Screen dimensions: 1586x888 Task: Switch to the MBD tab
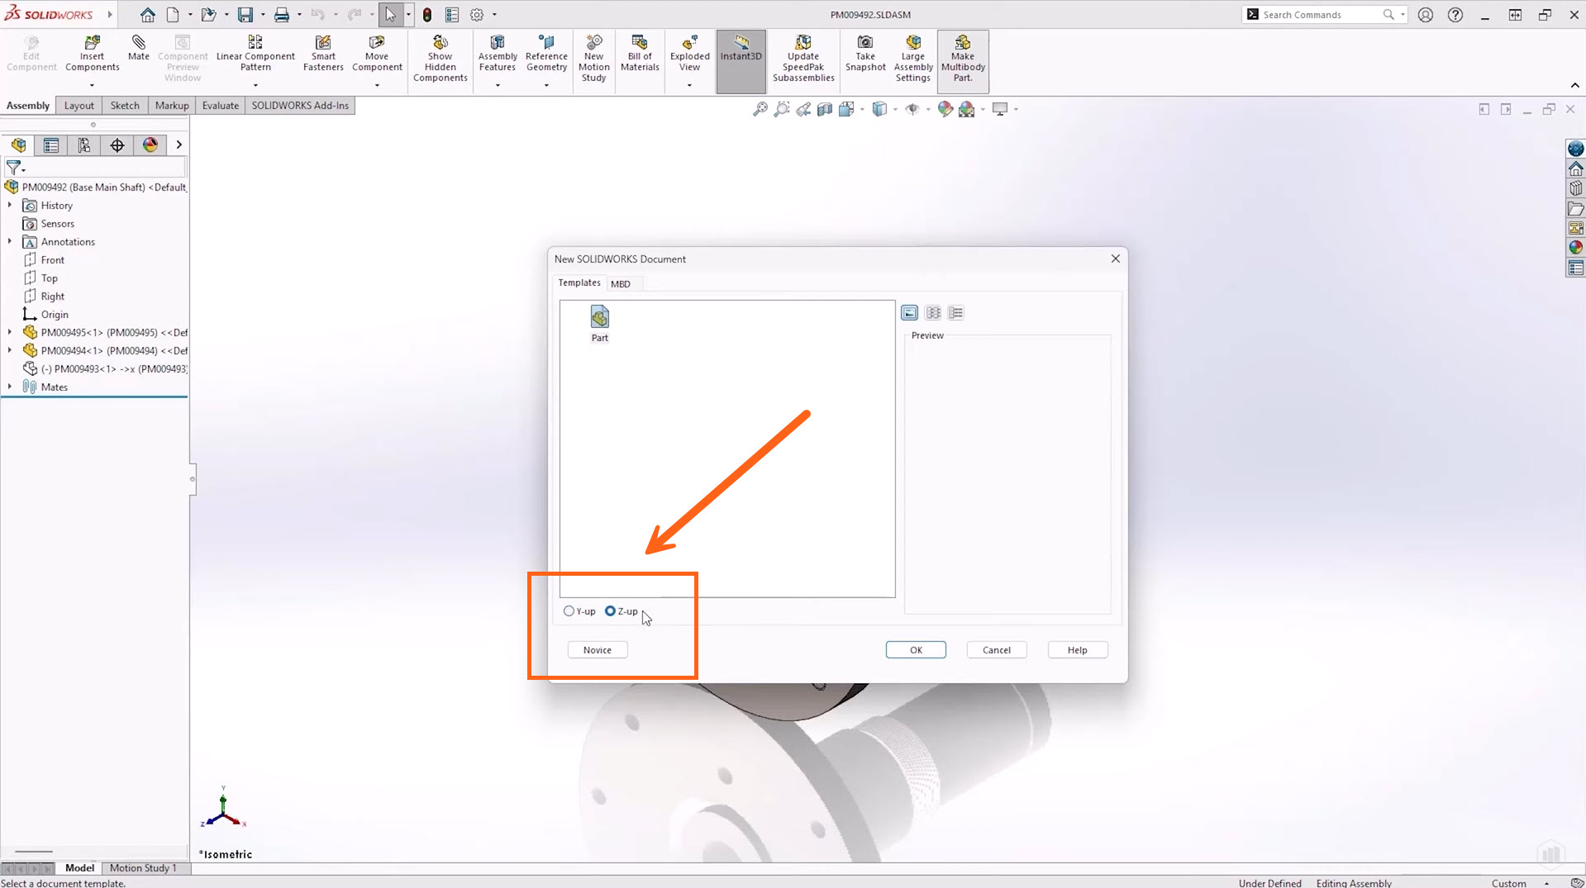pyautogui.click(x=620, y=284)
